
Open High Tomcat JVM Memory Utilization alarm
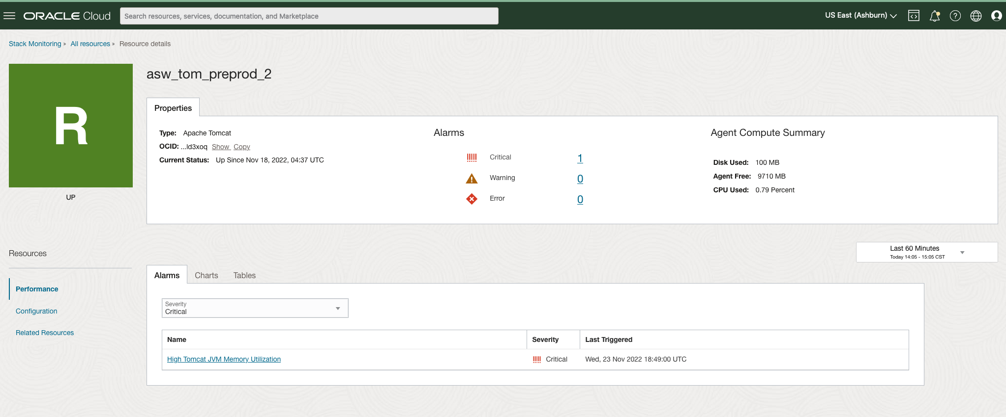[x=224, y=359]
